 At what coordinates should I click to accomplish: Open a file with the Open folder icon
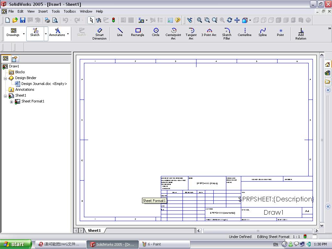click(x=15, y=20)
